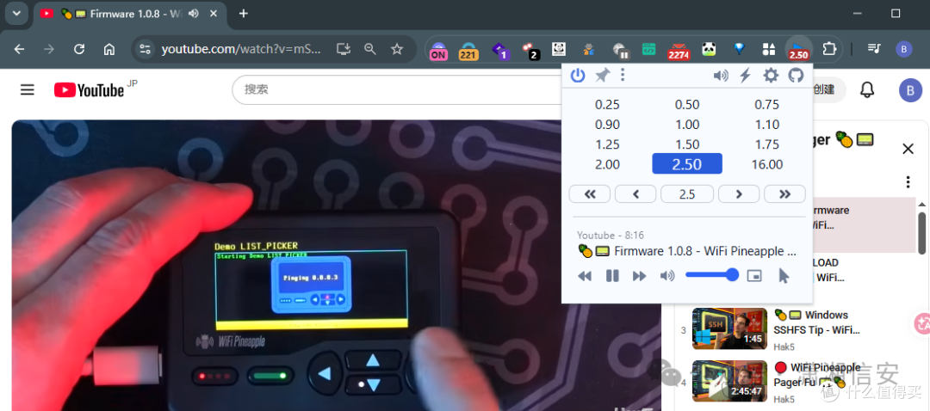Open YouTube hamburger guide menu
Viewport: 930px width, 411px height.
[x=28, y=90]
